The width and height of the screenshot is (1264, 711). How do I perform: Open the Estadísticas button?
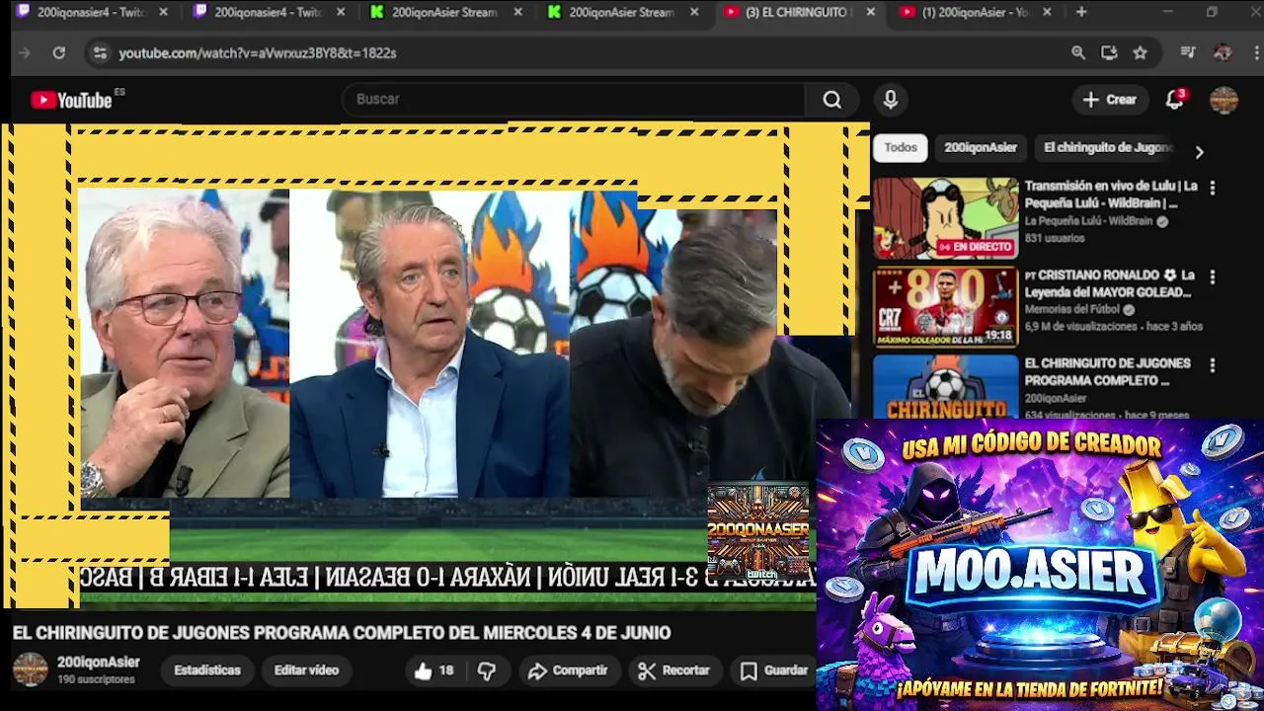(207, 671)
